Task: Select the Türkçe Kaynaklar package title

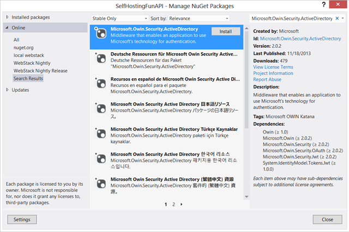Action: click(x=174, y=129)
